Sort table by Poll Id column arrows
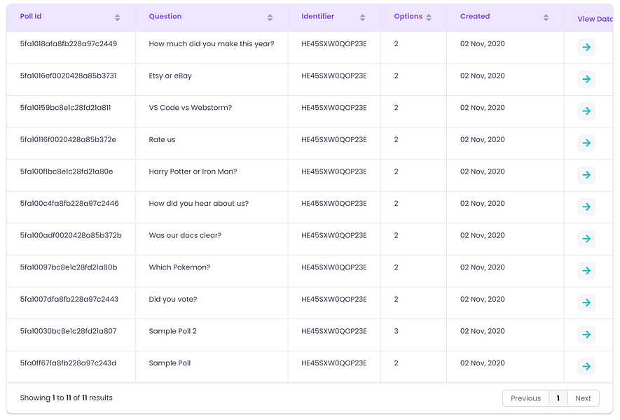This screenshot has height=420, width=620. point(117,17)
